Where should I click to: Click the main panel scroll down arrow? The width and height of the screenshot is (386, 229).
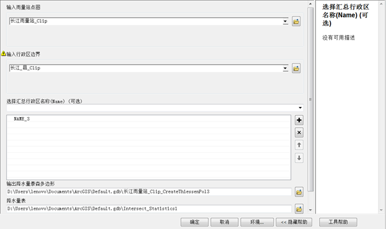click(x=310, y=210)
